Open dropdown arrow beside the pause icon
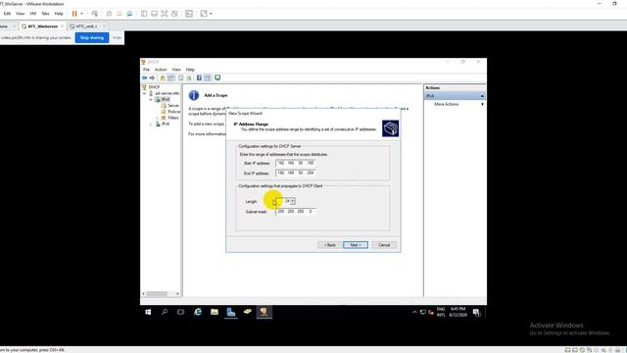 (82, 14)
